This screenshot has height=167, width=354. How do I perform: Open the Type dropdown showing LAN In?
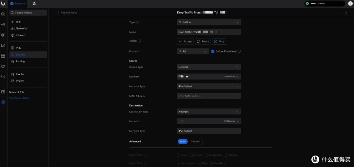209,22
